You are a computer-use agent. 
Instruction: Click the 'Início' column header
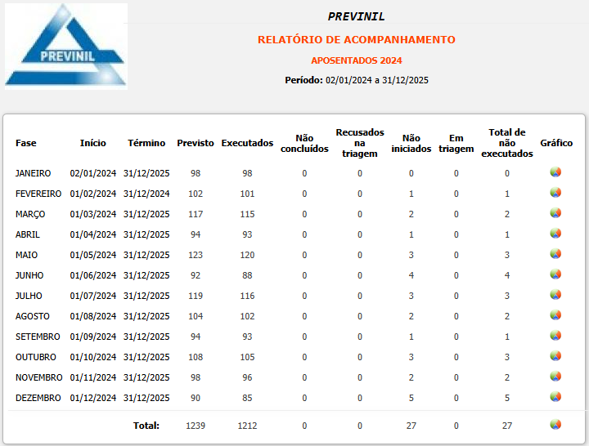pos(92,143)
